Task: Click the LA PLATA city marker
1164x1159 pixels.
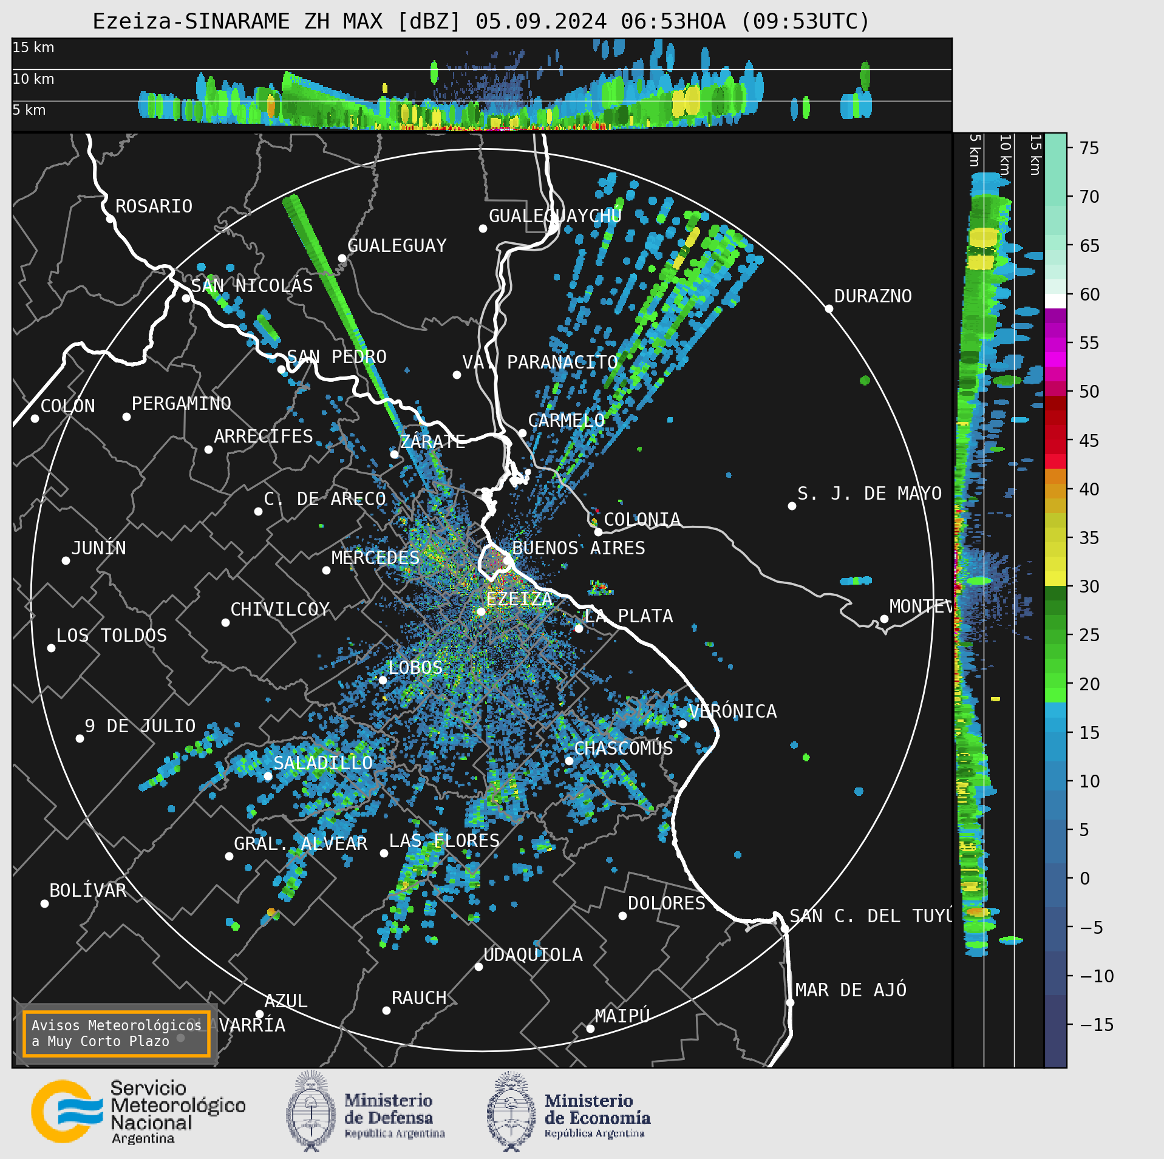Action: coord(579,628)
